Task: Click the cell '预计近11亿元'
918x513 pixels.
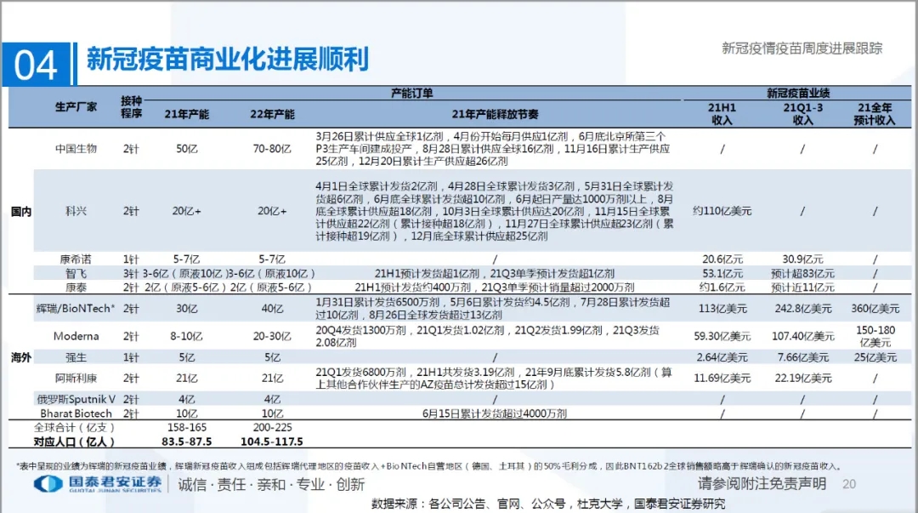Action: [x=802, y=288]
